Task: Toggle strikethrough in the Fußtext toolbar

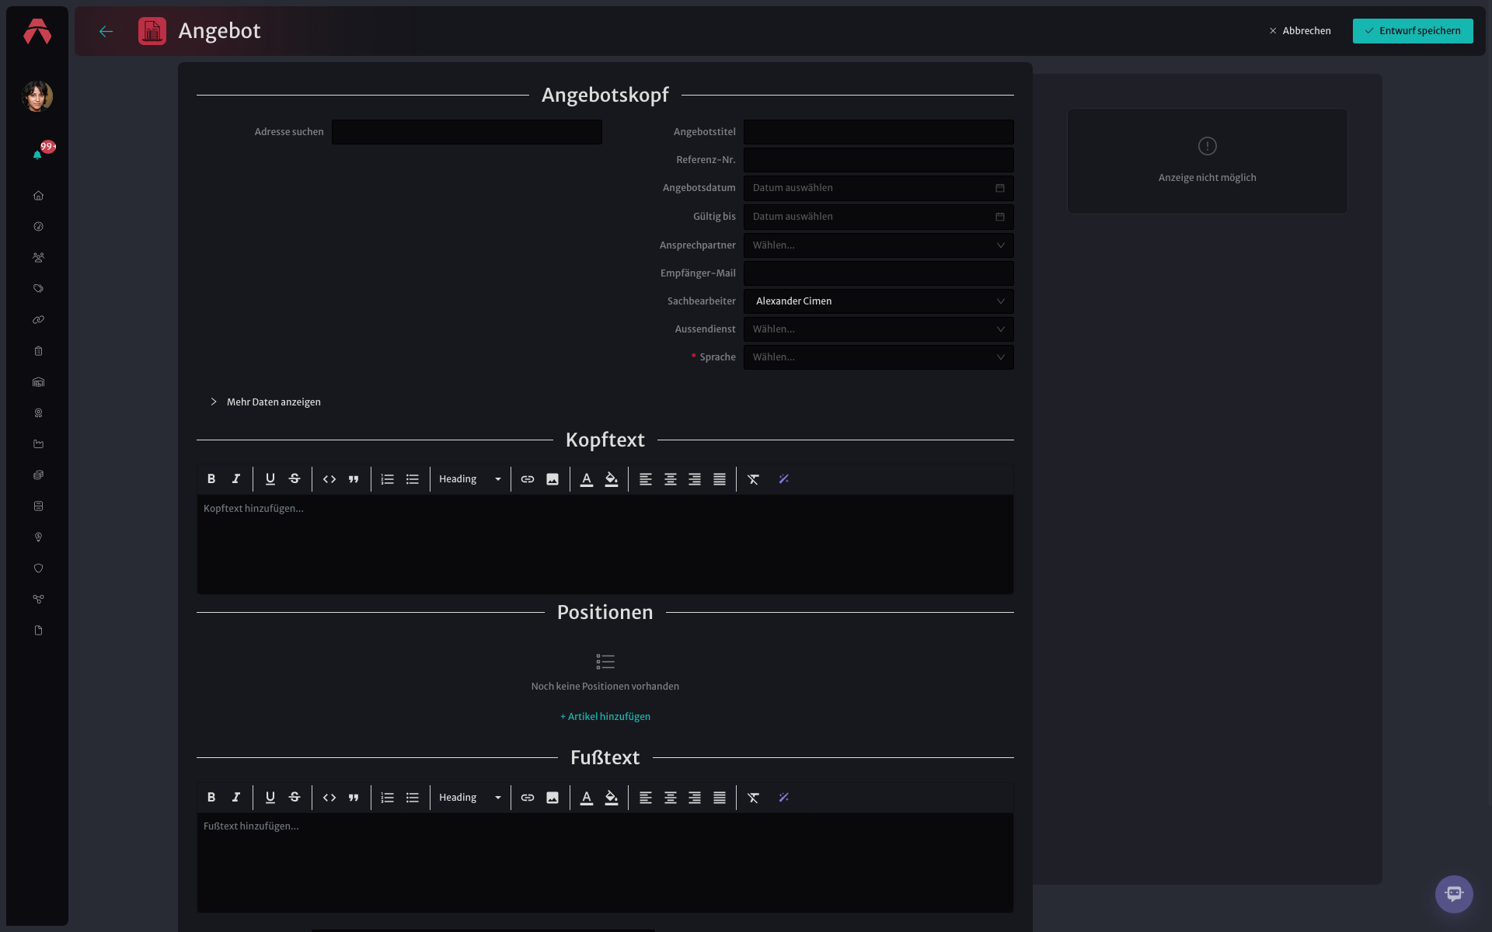Action: [295, 798]
